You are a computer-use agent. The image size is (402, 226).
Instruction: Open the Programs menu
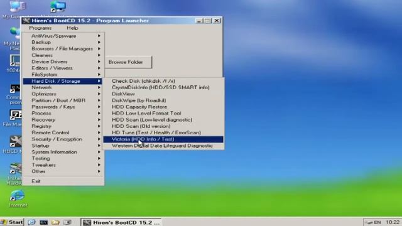tap(40, 28)
